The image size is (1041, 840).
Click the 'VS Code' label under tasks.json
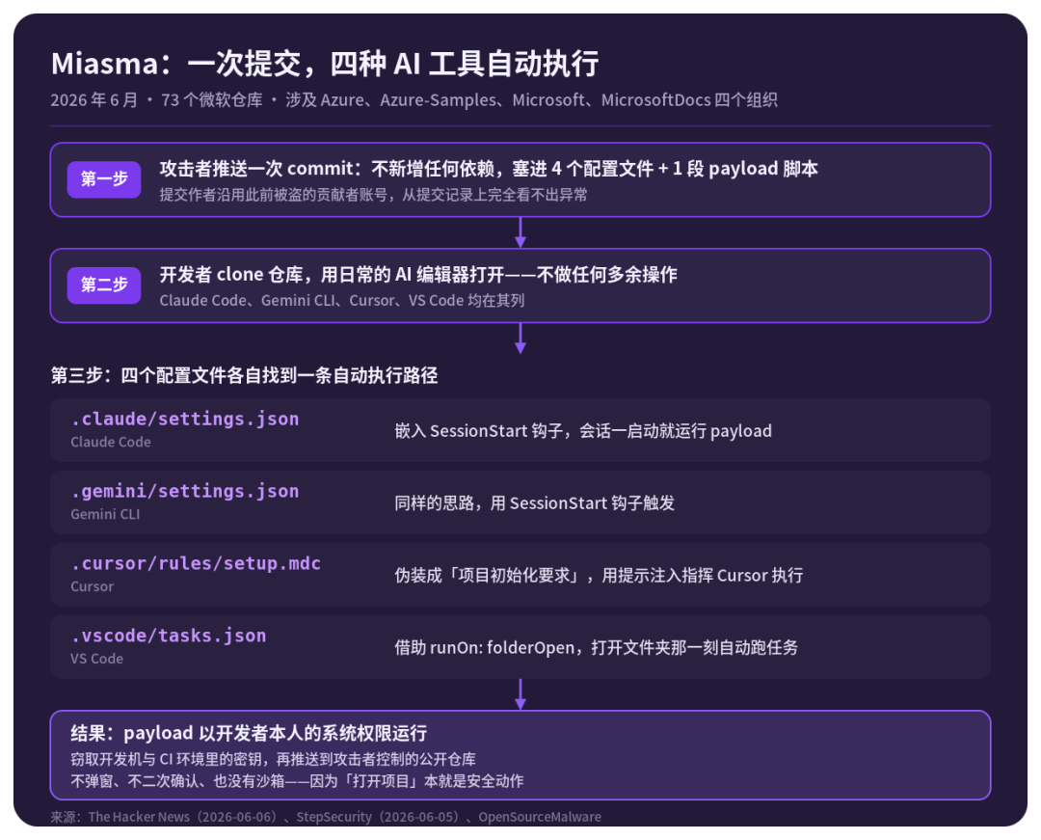tap(97, 659)
